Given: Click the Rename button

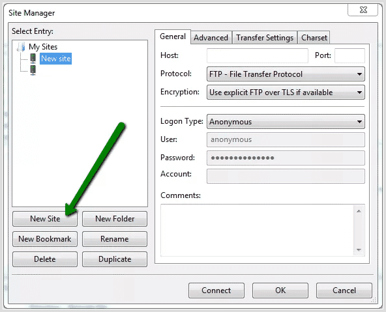Looking at the screenshot, I should click(115, 239).
